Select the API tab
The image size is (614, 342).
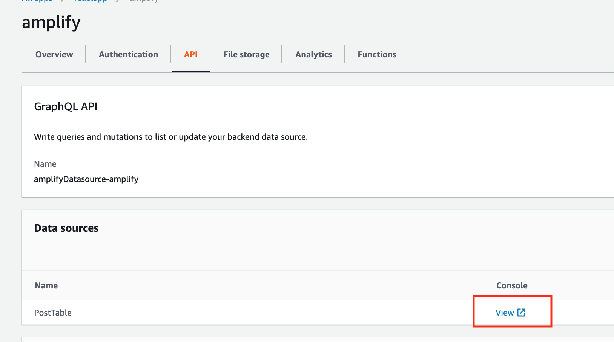tap(191, 54)
